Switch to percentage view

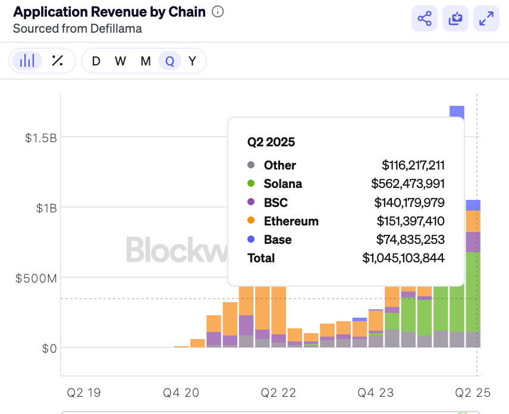click(58, 61)
